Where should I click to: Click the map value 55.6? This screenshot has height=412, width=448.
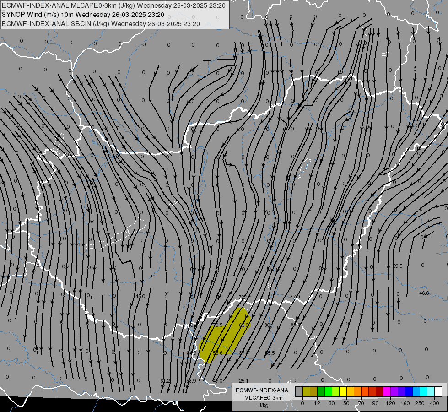pos(218,353)
